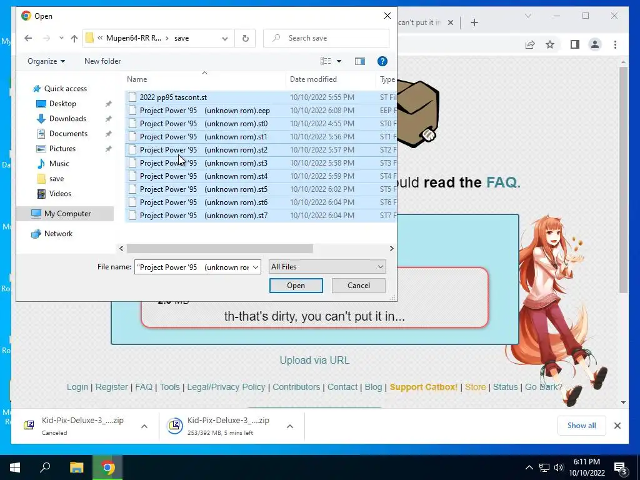Open dialog Help icon
Image resolution: width=640 pixels, height=480 pixels.
pos(382,61)
